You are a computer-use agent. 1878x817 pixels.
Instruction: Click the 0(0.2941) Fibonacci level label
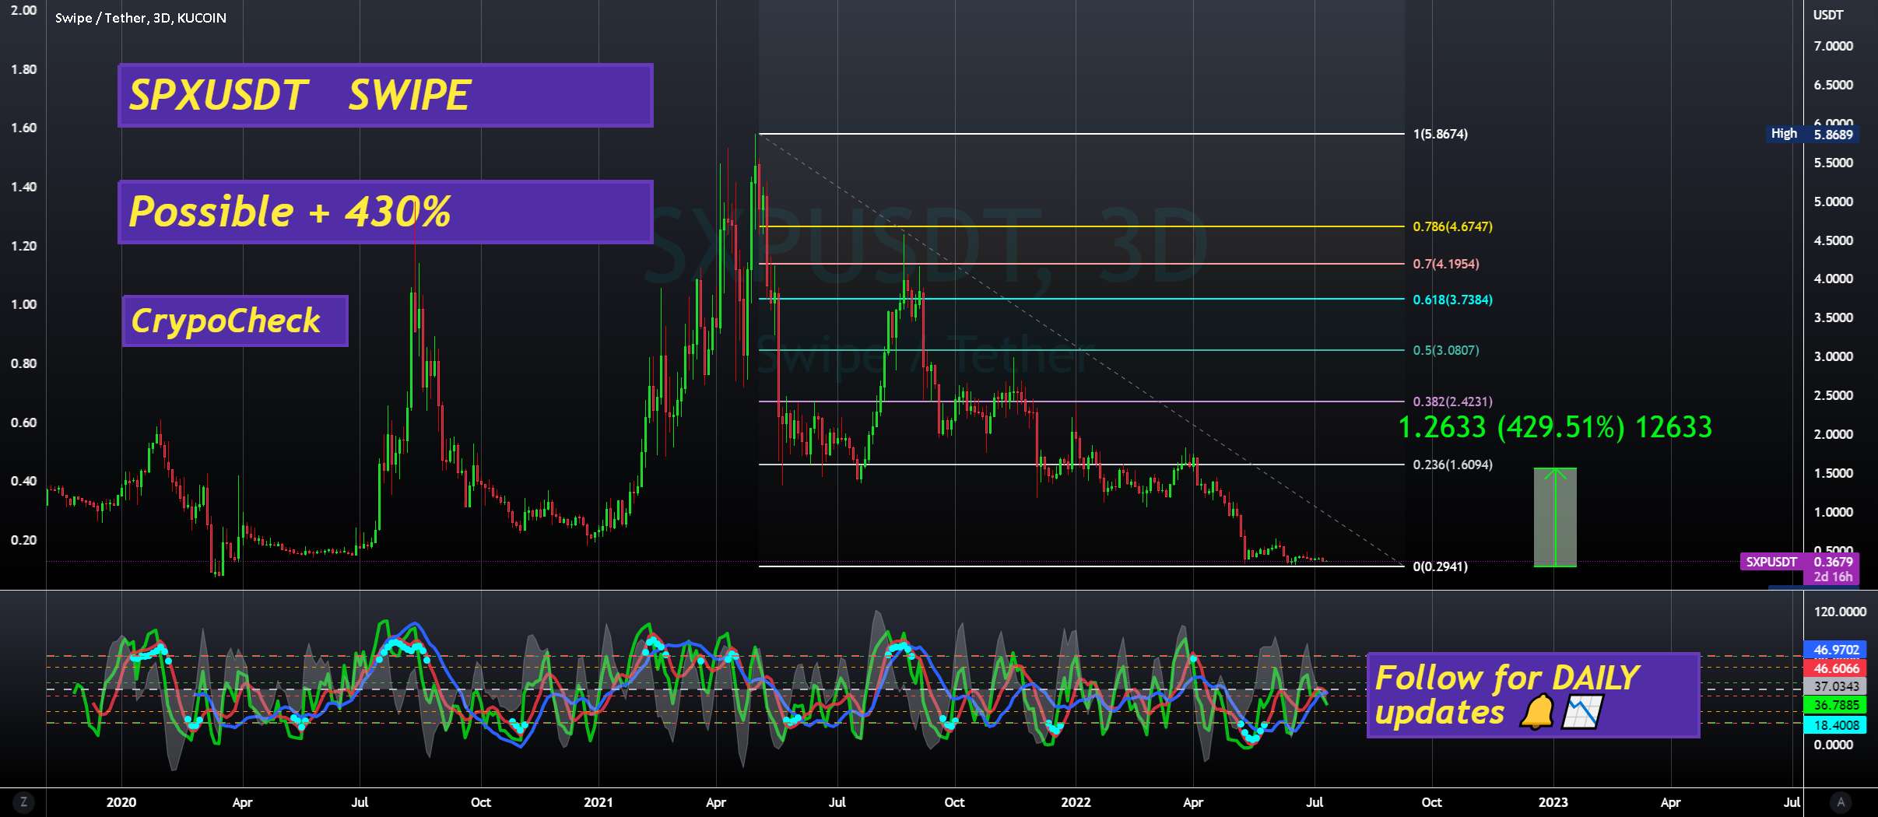1441,566
